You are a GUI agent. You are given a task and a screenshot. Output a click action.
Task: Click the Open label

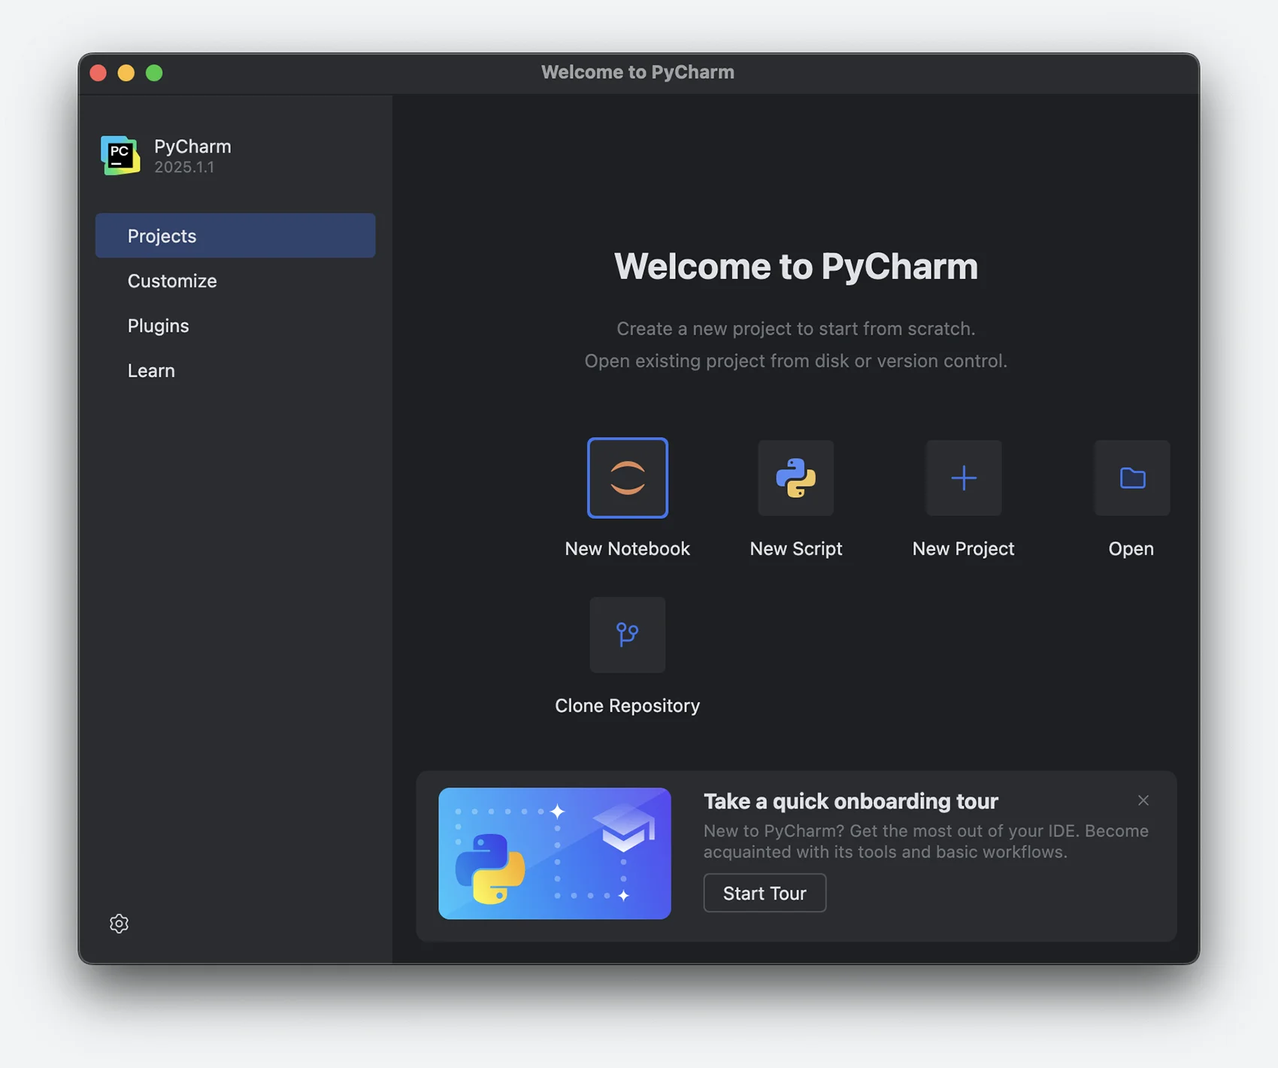click(1131, 549)
